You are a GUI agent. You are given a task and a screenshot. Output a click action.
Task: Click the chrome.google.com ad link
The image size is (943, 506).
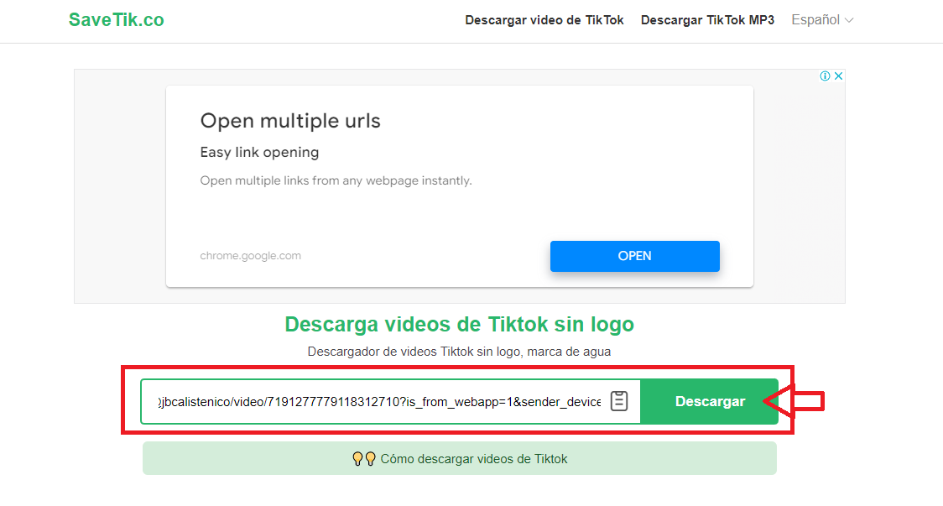coord(250,256)
